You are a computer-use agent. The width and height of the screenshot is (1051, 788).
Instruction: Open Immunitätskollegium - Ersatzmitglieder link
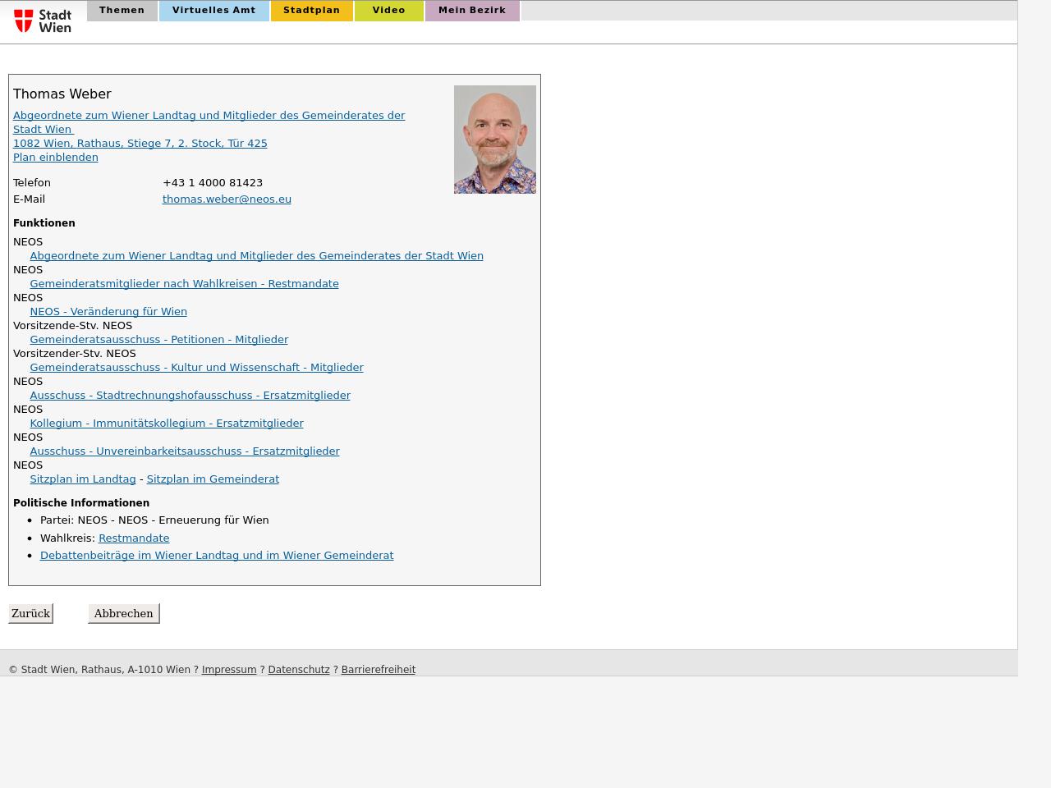coord(167,423)
